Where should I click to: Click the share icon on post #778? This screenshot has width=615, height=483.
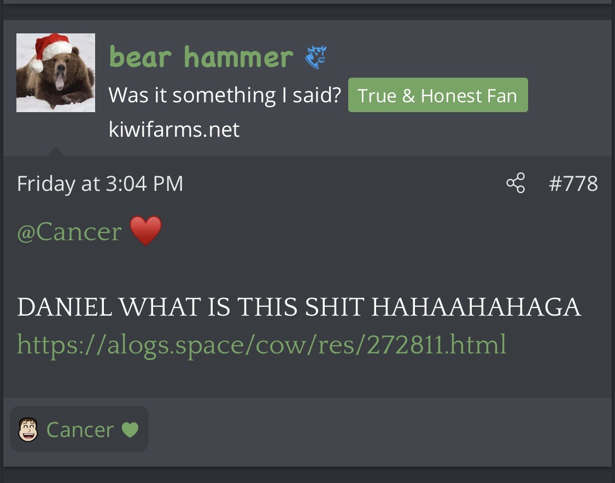(514, 183)
